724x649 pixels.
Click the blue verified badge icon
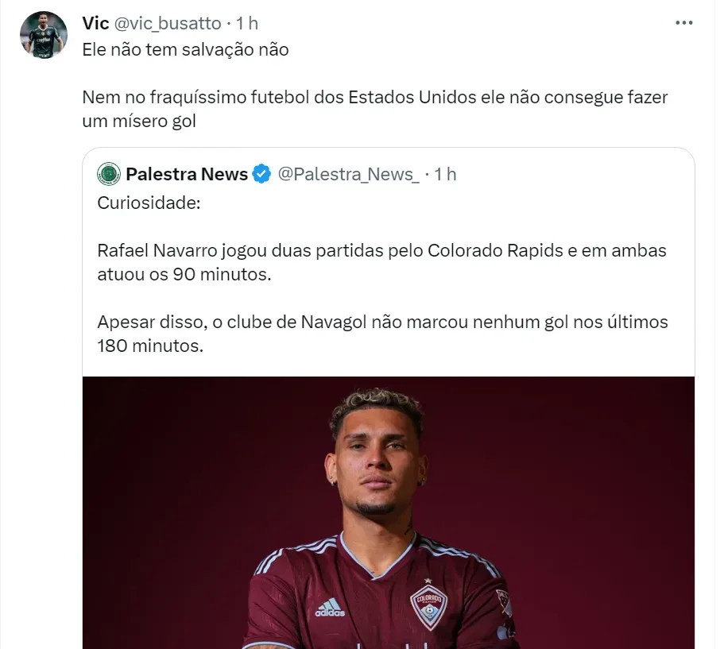click(x=261, y=174)
